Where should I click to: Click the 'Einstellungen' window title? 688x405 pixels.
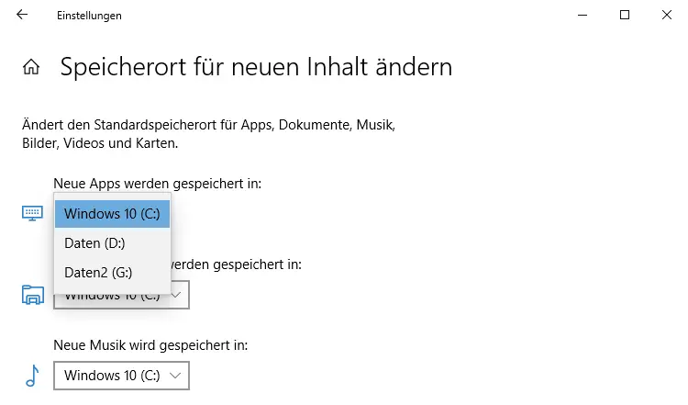[x=89, y=16]
